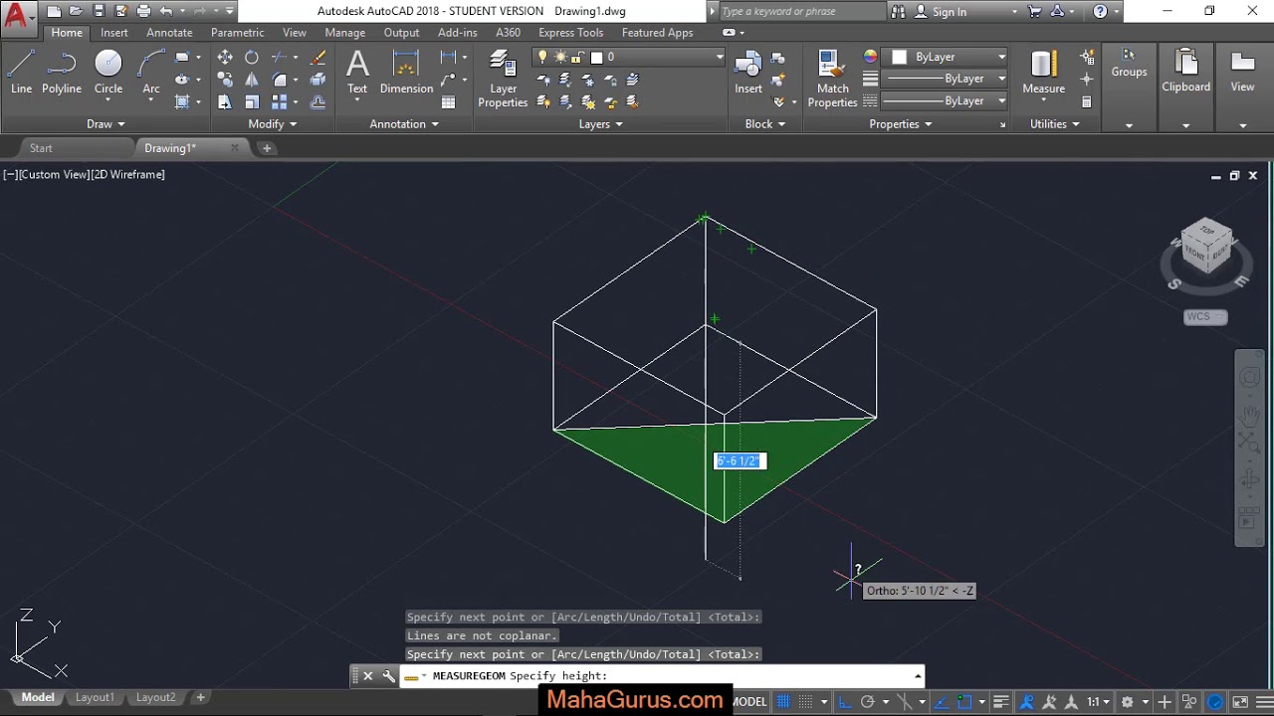Select the Copy tool in Modify panel
The width and height of the screenshot is (1274, 716).
tap(225, 80)
